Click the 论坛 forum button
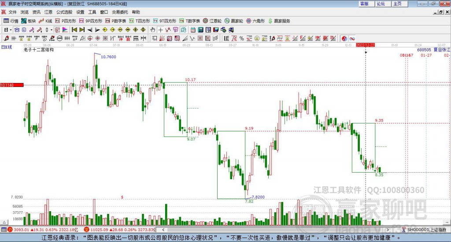The height and width of the screenshot is (242, 451). 383,4
